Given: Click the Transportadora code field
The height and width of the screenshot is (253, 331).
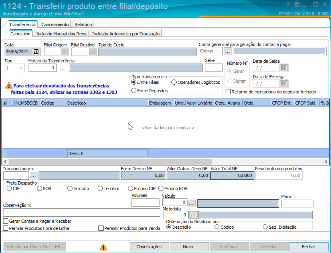Looking at the screenshot, I should click(16, 176).
